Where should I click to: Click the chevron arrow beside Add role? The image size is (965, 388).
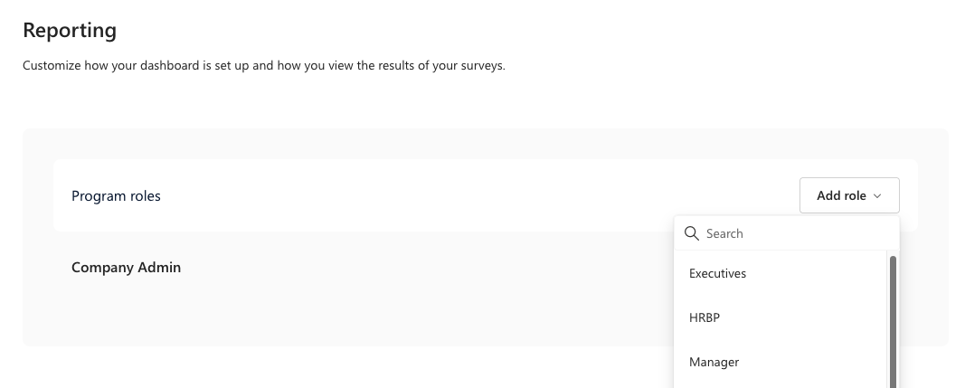(x=877, y=196)
